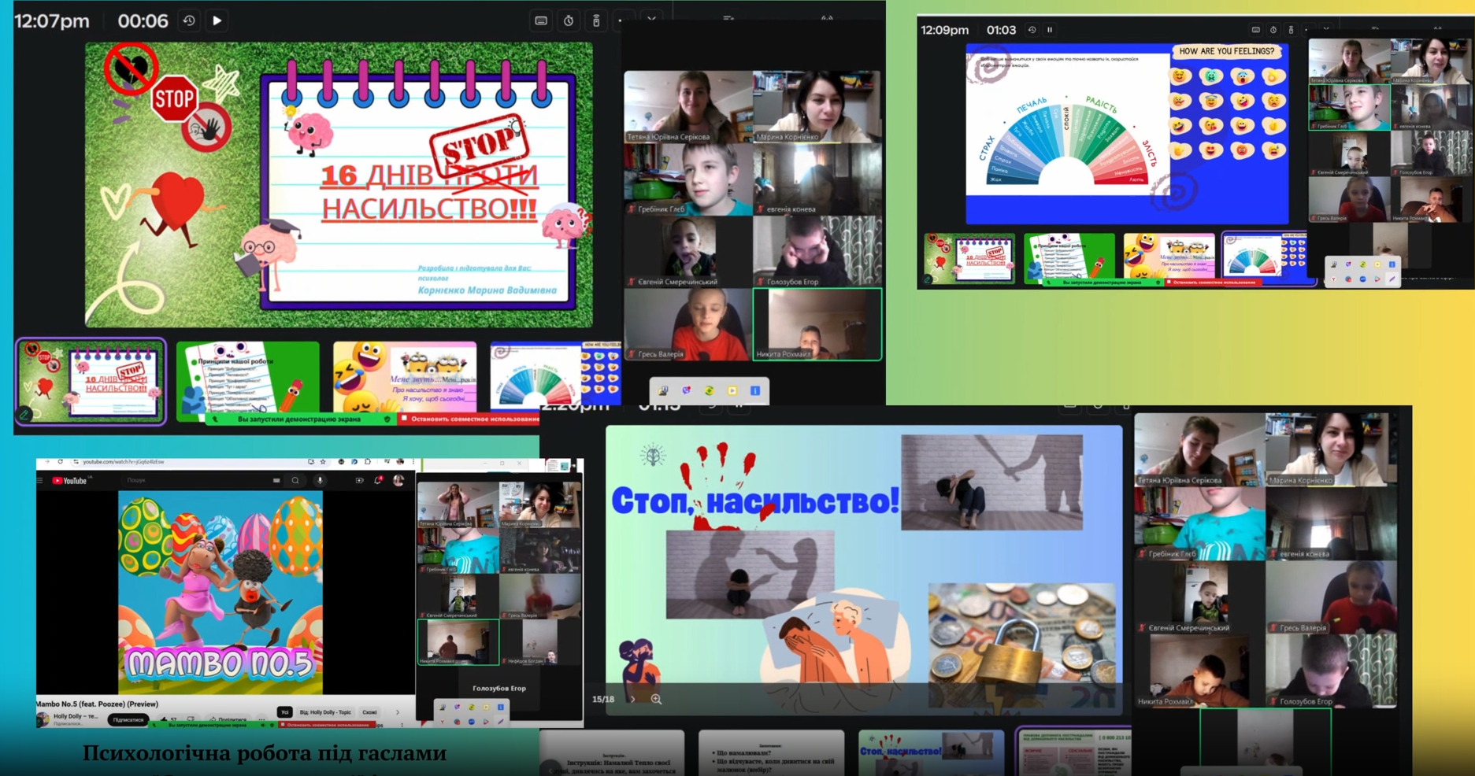Click the YouTube search magnifier button
The height and width of the screenshot is (776, 1475).
(295, 480)
